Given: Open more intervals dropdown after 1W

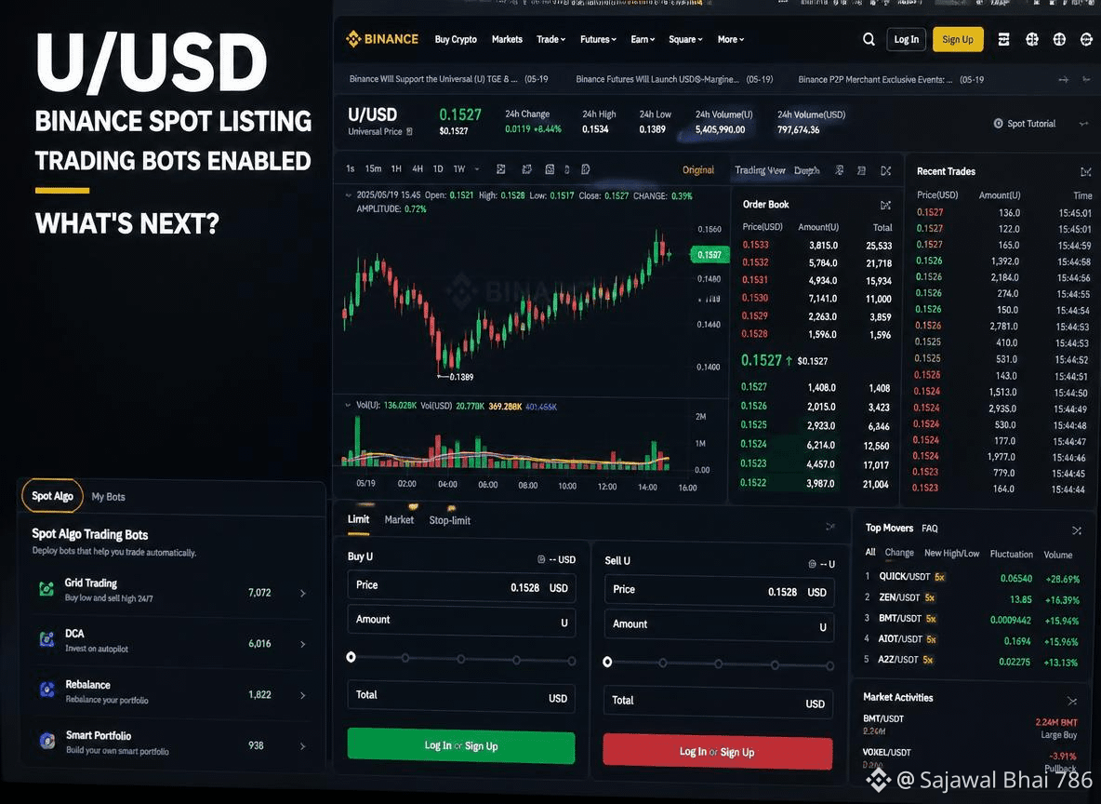Looking at the screenshot, I should click(x=477, y=169).
